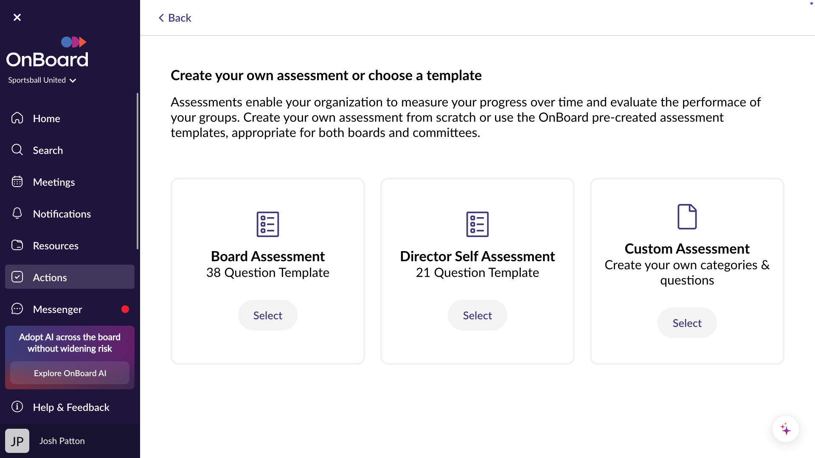Click the Actions checkmark icon
Viewport: 815px width, 458px height.
click(x=17, y=277)
